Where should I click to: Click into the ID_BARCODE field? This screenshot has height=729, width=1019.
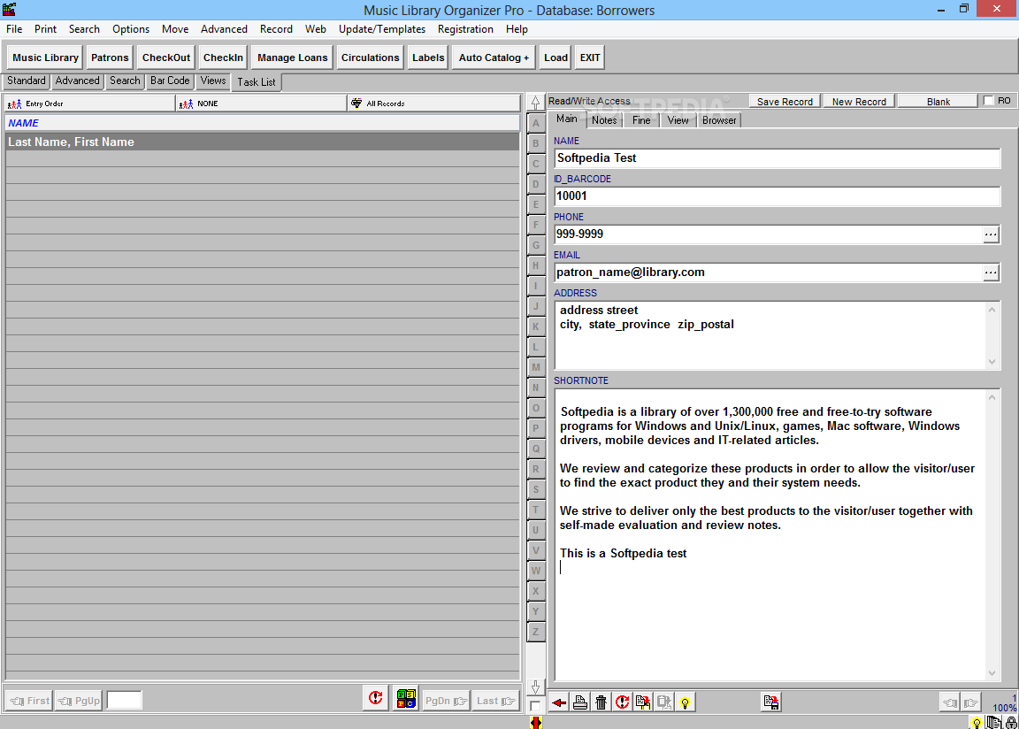pyautogui.click(x=778, y=196)
